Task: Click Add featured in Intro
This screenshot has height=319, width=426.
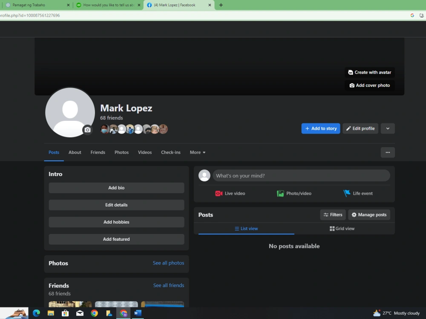Action: pyautogui.click(x=116, y=239)
